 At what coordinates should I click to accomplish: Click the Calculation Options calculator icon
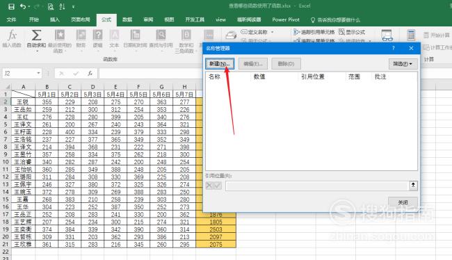pos(411,35)
